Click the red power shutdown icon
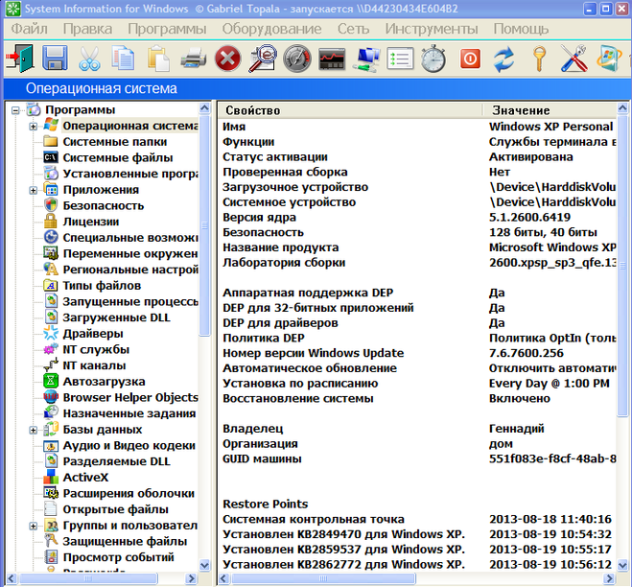 470,59
